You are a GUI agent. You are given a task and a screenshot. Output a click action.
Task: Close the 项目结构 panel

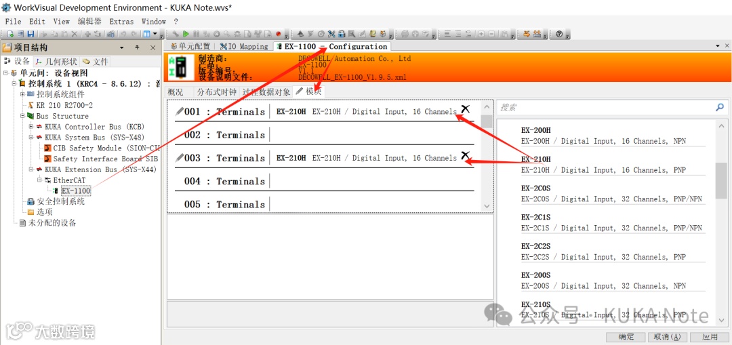click(x=152, y=47)
